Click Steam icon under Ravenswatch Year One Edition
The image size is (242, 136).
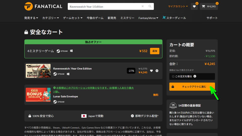pos(59,74)
